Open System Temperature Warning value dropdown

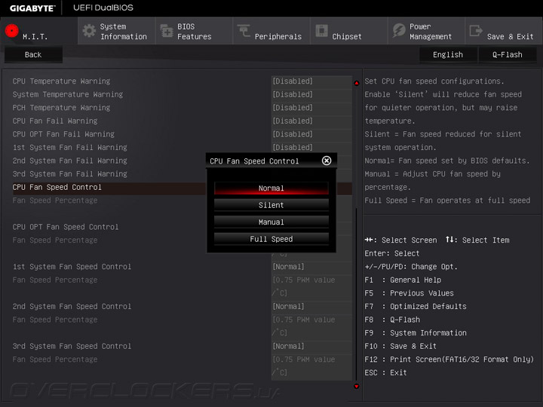[311, 94]
